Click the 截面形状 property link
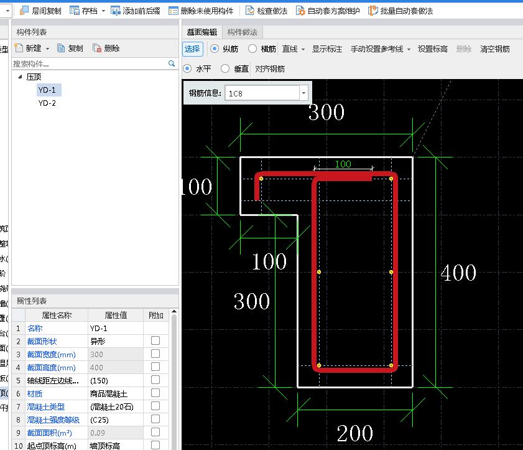This screenshot has width=523, height=450. (42, 341)
